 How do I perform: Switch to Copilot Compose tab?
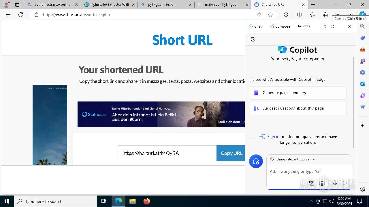click(280, 26)
